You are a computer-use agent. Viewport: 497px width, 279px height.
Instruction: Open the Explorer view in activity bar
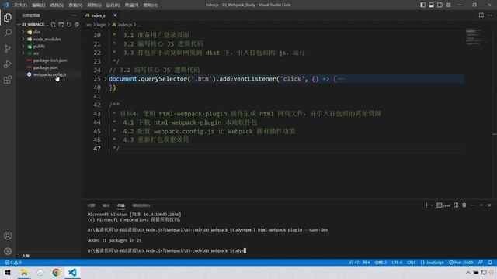pyautogui.click(x=8, y=17)
